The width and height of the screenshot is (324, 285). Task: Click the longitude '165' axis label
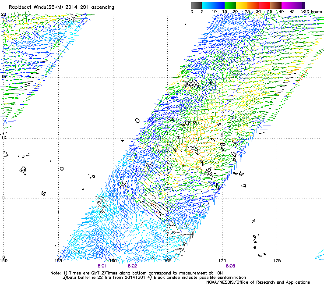point(168,260)
